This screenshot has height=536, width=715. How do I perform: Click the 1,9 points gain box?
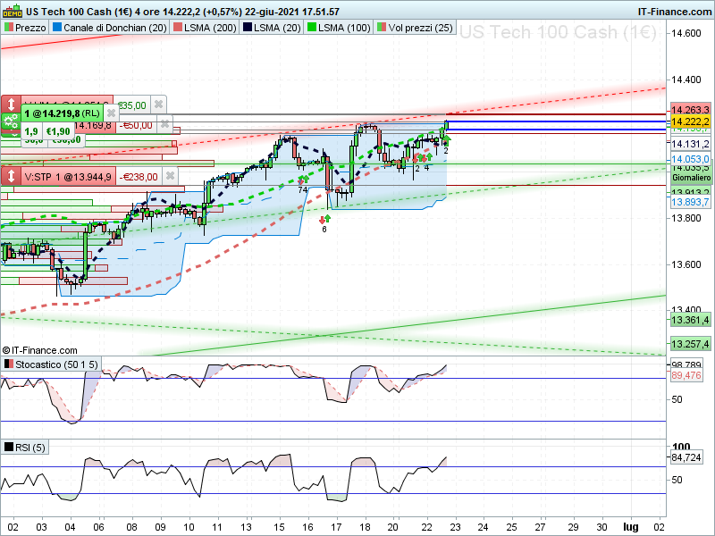tap(31, 131)
